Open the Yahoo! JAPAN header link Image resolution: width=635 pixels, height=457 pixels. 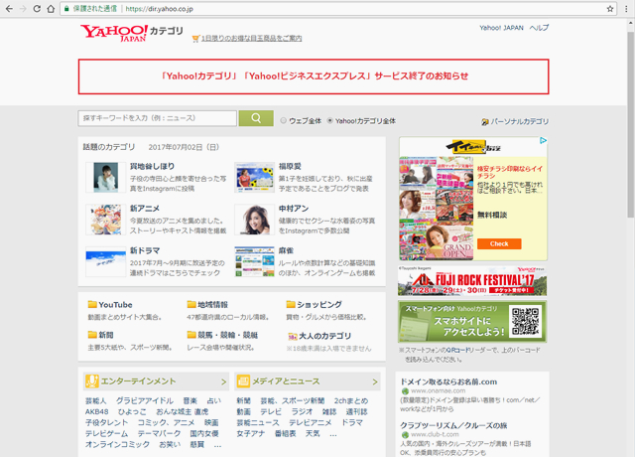click(x=501, y=28)
